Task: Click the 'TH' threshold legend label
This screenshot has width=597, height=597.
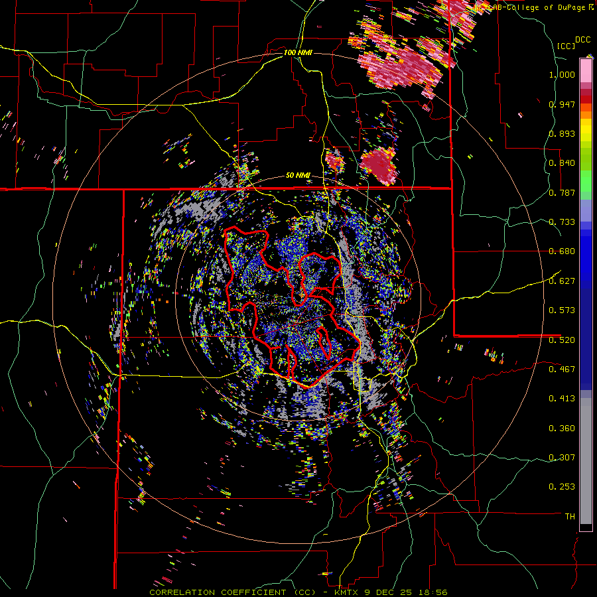Action: point(570,516)
